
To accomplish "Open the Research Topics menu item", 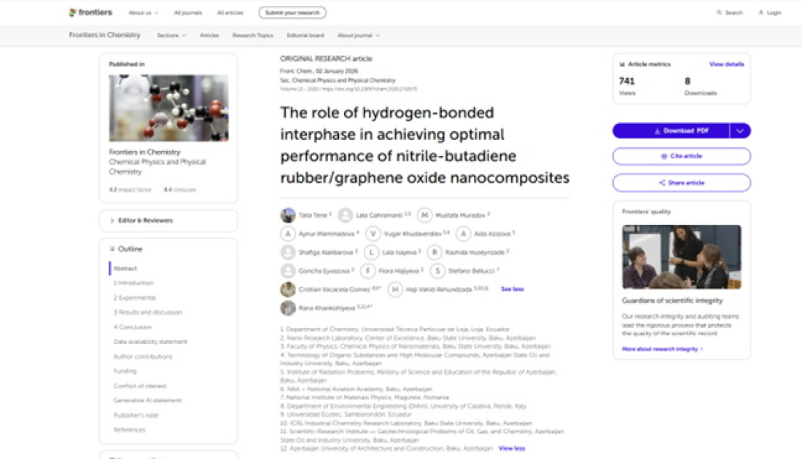I will [x=252, y=35].
